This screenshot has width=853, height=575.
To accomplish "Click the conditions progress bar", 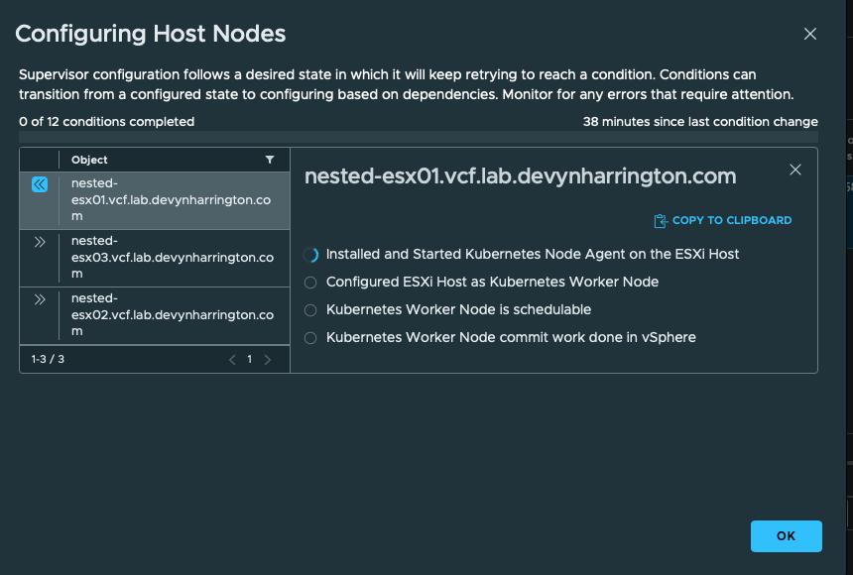I will point(419,137).
